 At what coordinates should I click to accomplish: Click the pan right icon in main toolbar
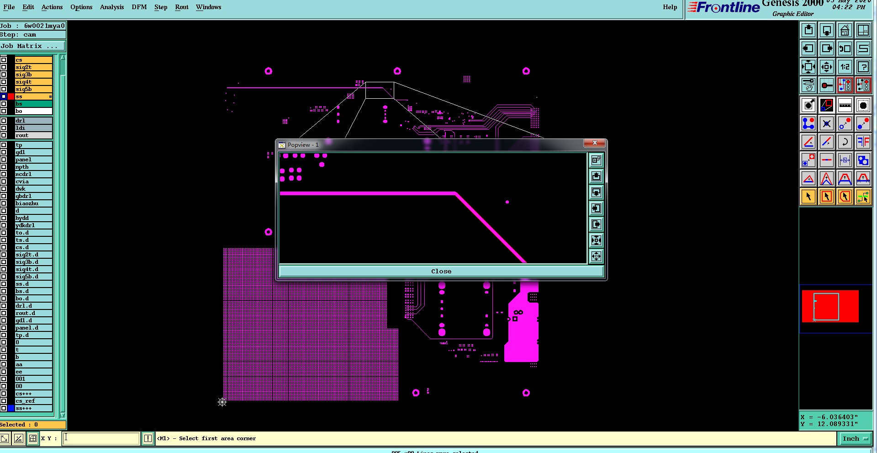coord(827,48)
